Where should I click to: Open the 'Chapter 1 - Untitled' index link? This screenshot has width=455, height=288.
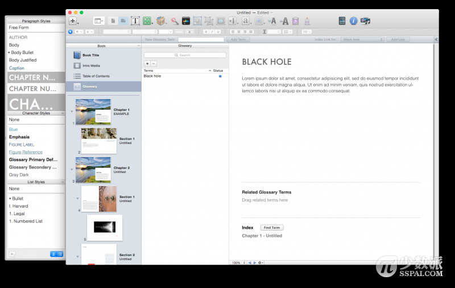coord(262,236)
